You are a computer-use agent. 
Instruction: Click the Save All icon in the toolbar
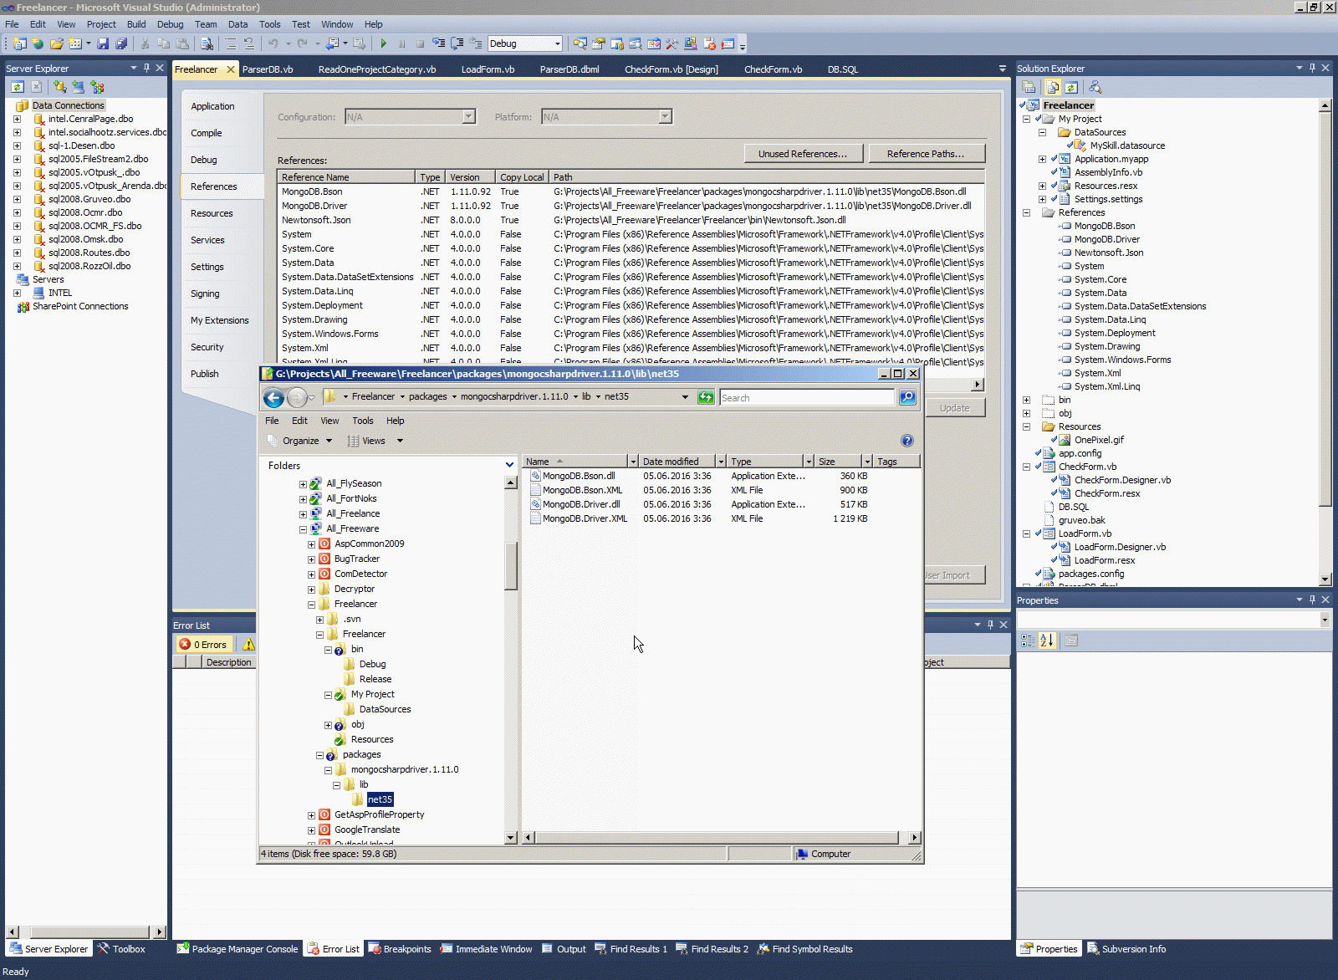(x=121, y=43)
